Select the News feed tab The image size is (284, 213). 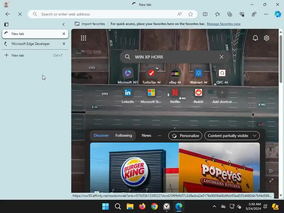[146, 135]
